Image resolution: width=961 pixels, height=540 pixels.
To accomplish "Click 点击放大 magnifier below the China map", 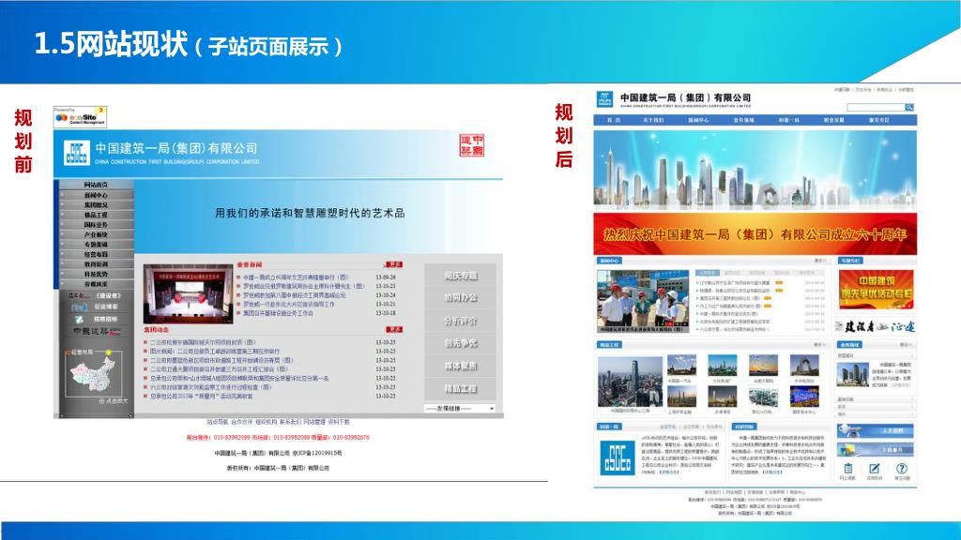I will 114,401.
